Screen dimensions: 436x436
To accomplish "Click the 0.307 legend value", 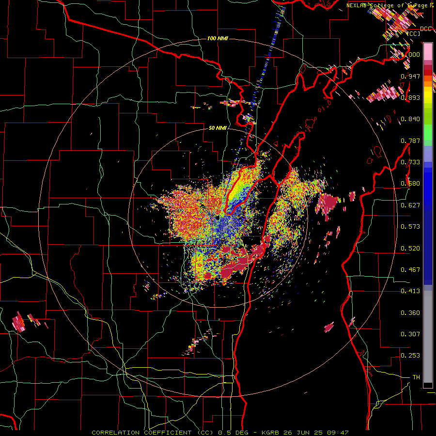I will click(x=410, y=334).
